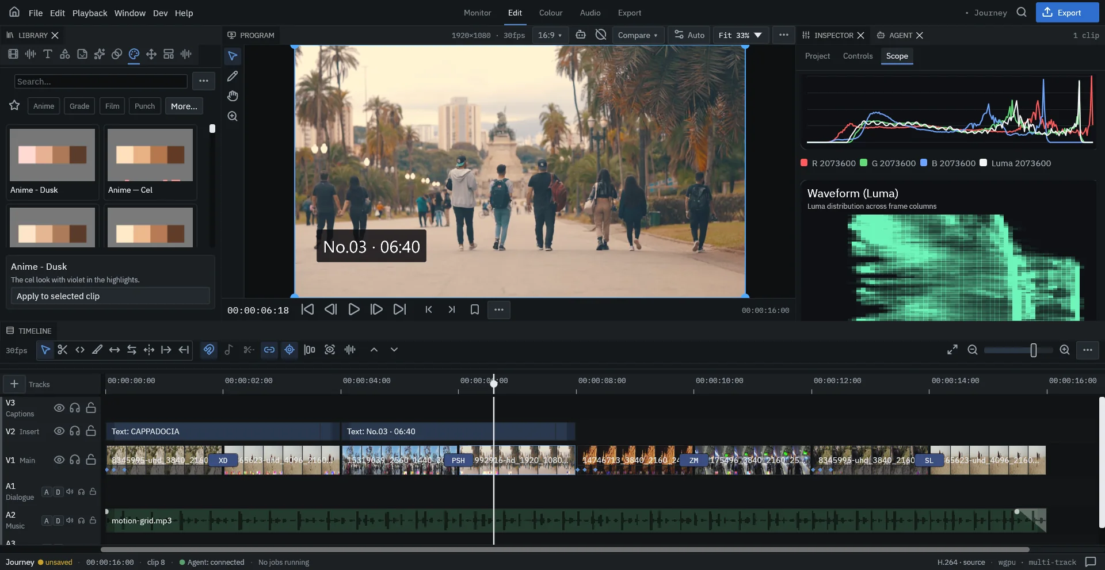Viewport: 1105px width, 570px height.
Task: Select the Razor cut tool in timeline
Action: pyautogui.click(x=63, y=350)
